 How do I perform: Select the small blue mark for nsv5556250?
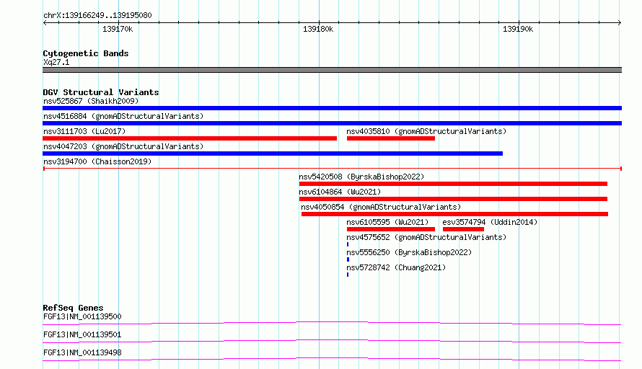click(x=348, y=259)
